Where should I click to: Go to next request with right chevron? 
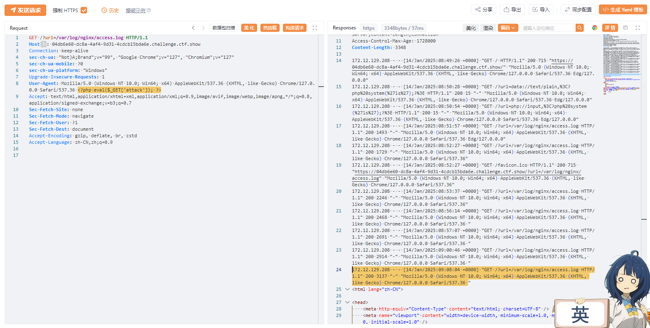203,28
